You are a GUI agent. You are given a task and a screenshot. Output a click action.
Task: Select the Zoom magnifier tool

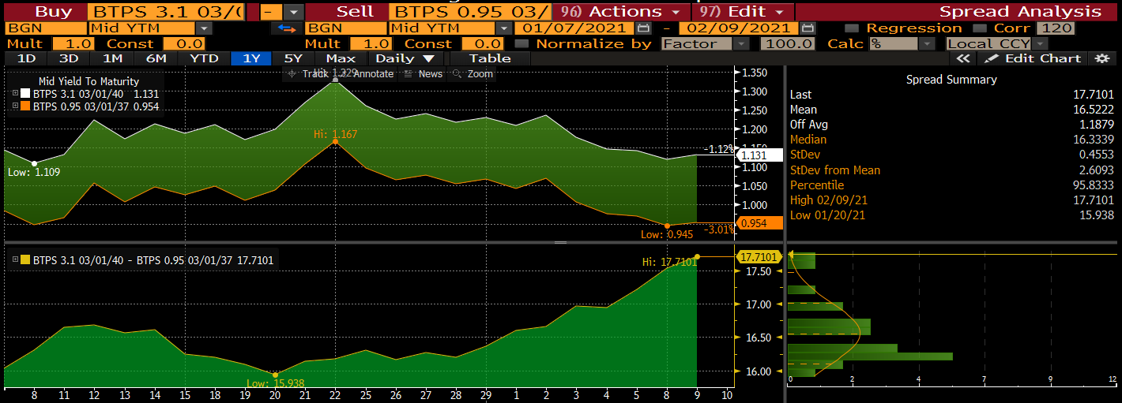click(x=473, y=73)
